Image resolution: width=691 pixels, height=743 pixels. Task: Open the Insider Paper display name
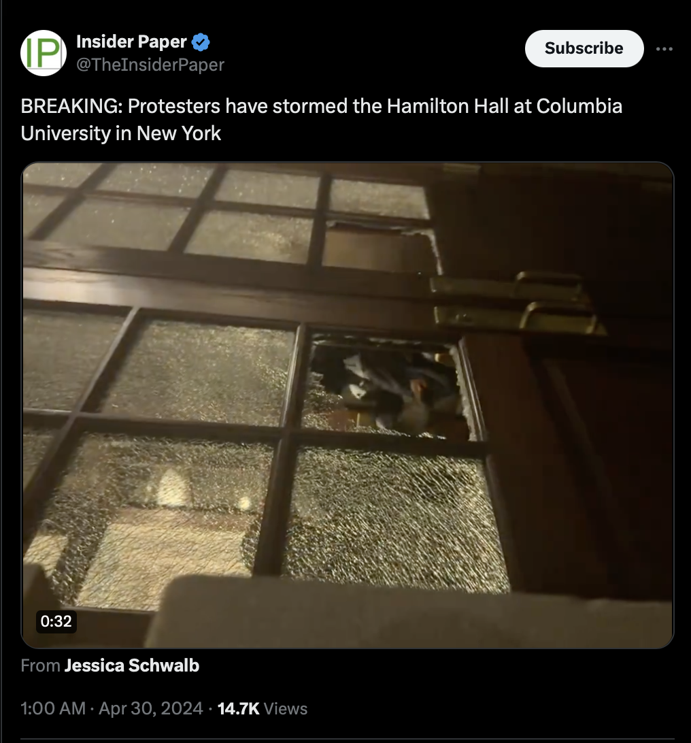click(x=131, y=42)
